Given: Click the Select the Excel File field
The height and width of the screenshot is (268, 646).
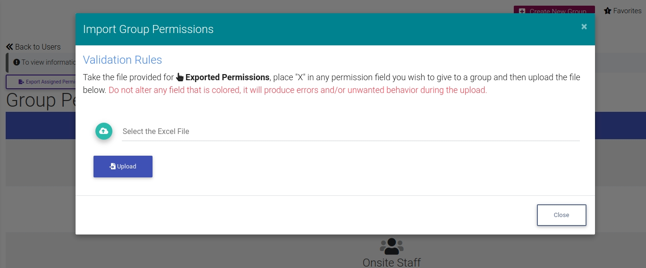Looking at the screenshot, I should [350, 132].
